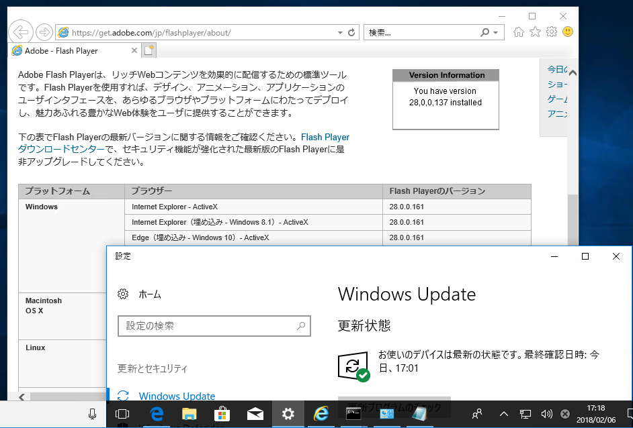This screenshot has width=633, height=428.
Task: Click the smiley feedback icon in IE
Action: click(x=568, y=32)
